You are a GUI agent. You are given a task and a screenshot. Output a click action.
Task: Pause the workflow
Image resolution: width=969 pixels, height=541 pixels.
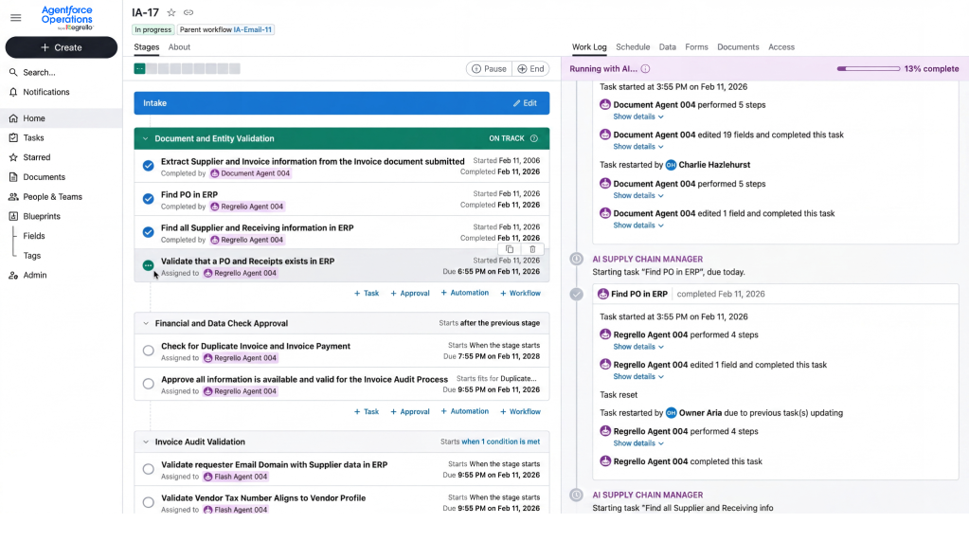[489, 68]
